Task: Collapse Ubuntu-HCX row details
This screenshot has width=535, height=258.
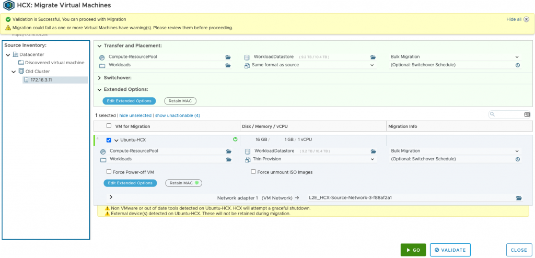Action: [x=117, y=140]
